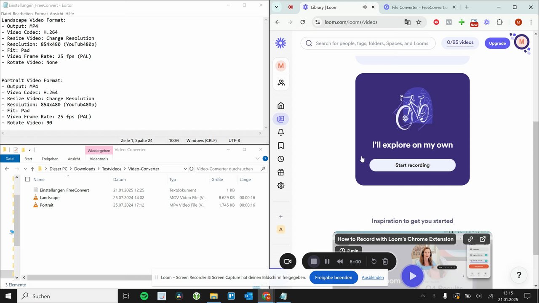
Task: Open the Format menu in Editor
Action: click(41, 14)
